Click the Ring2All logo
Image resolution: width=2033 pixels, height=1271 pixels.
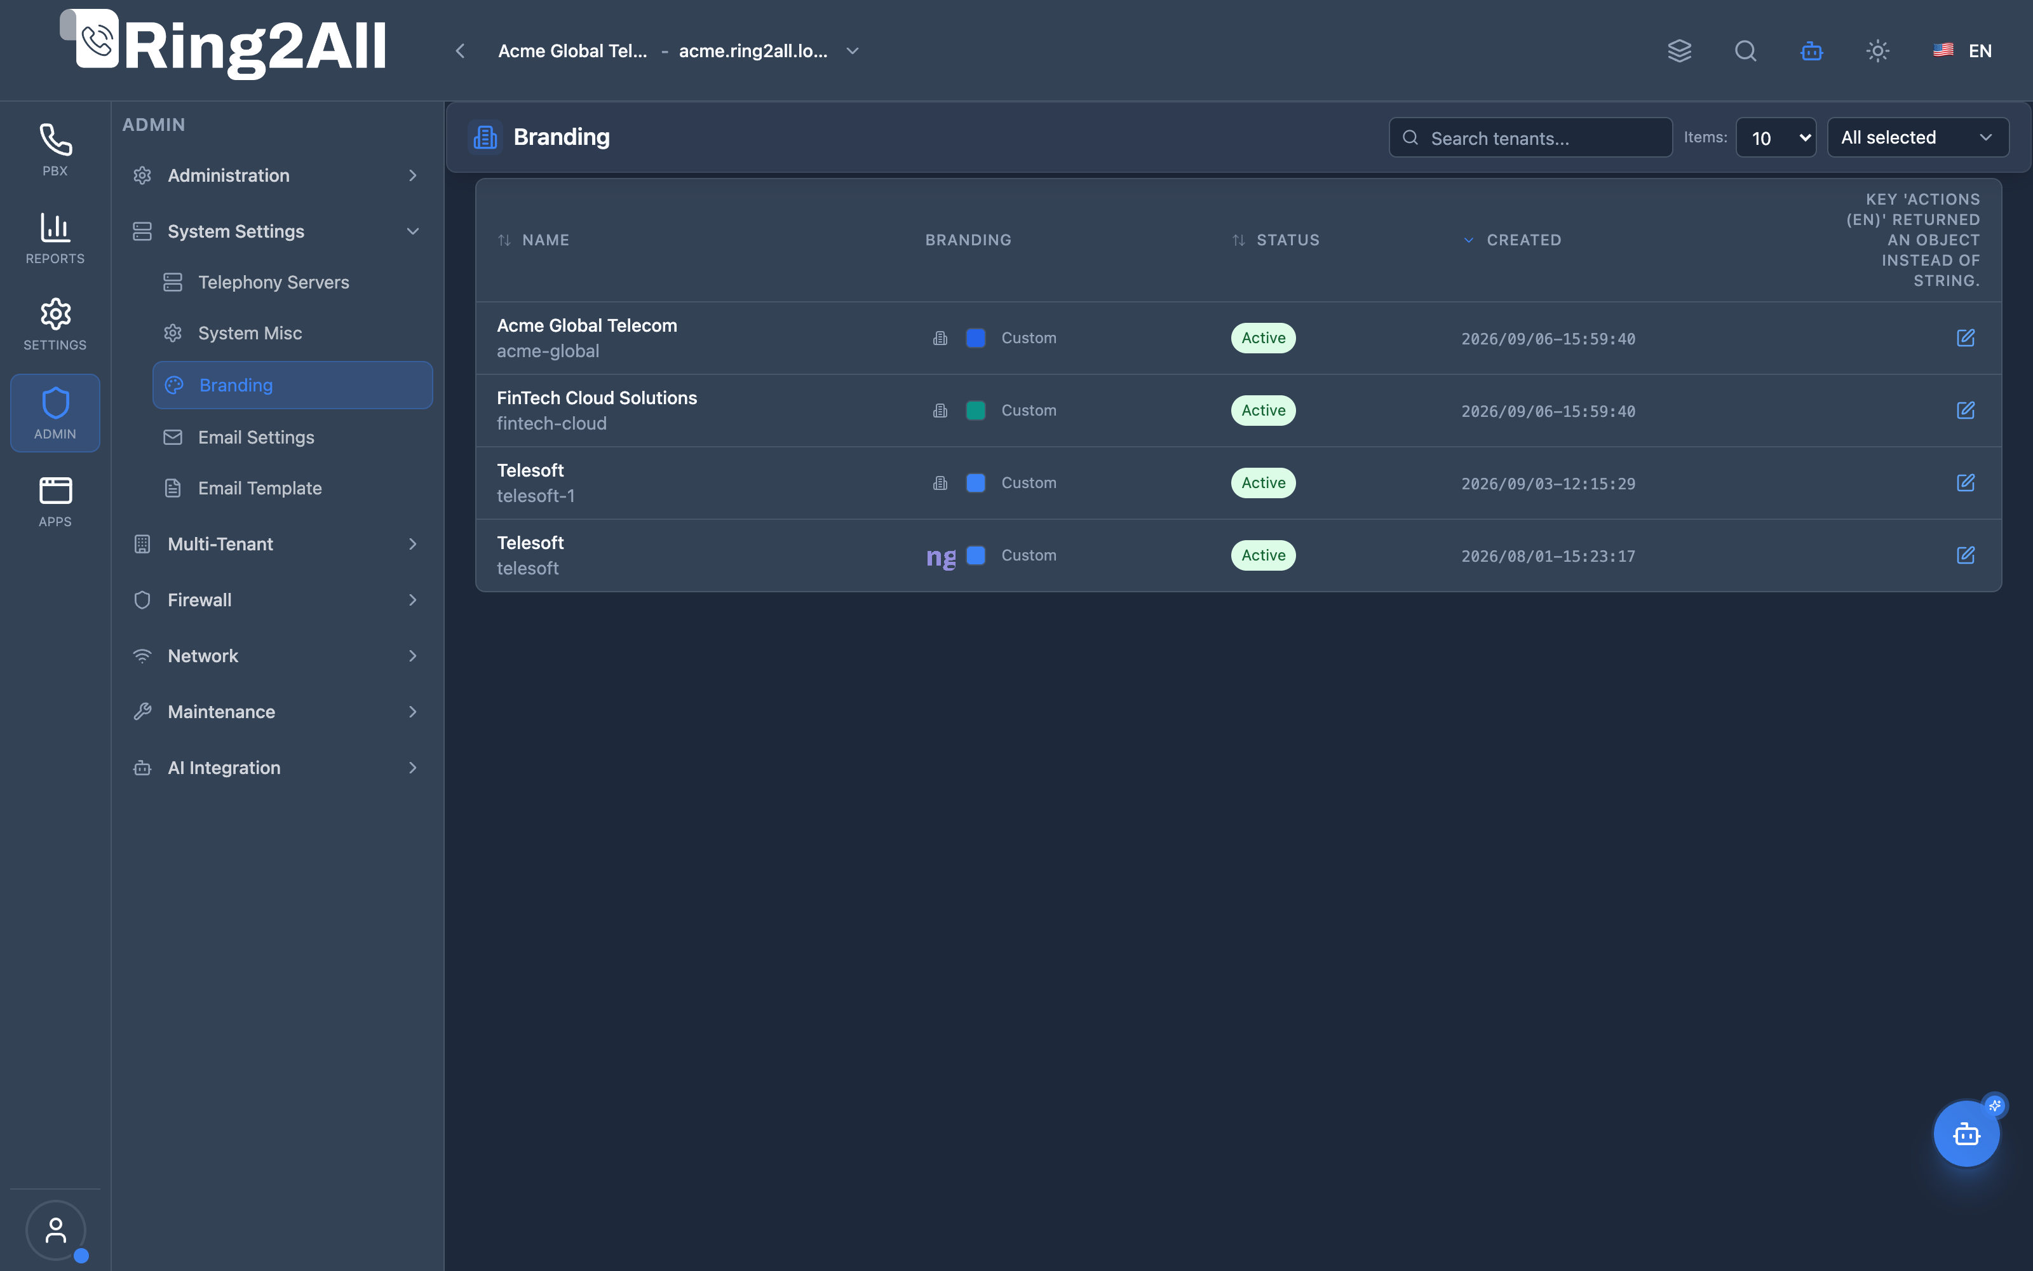tap(224, 44)
